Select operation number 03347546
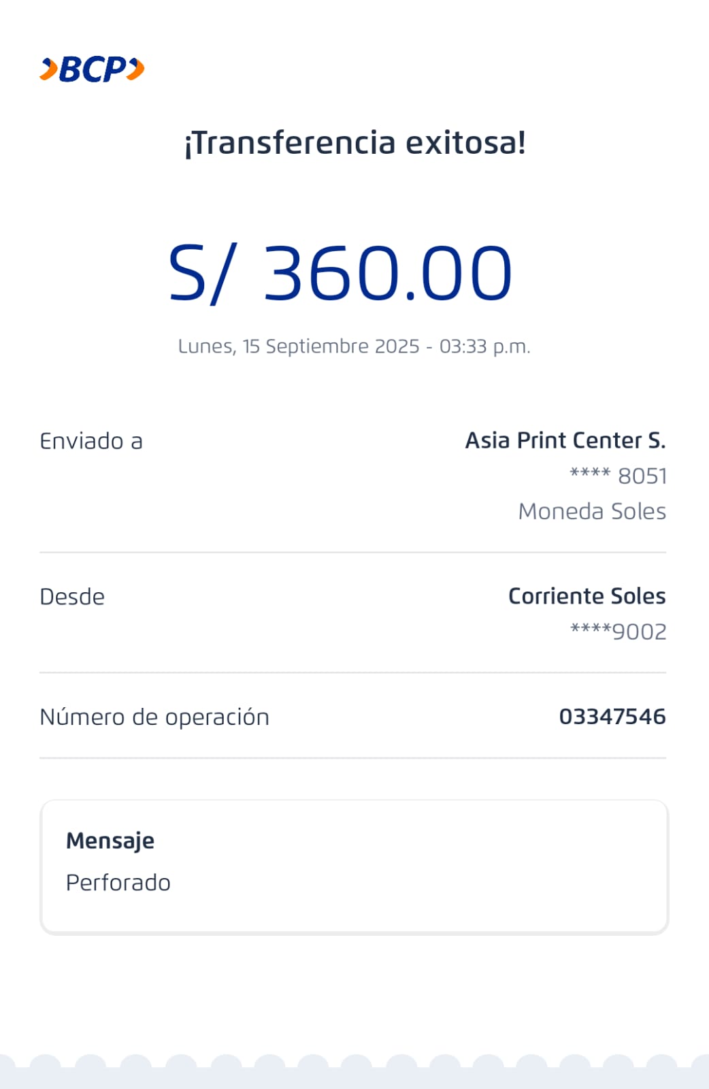Screen dimensions: 709x1089 coord(612,717)
